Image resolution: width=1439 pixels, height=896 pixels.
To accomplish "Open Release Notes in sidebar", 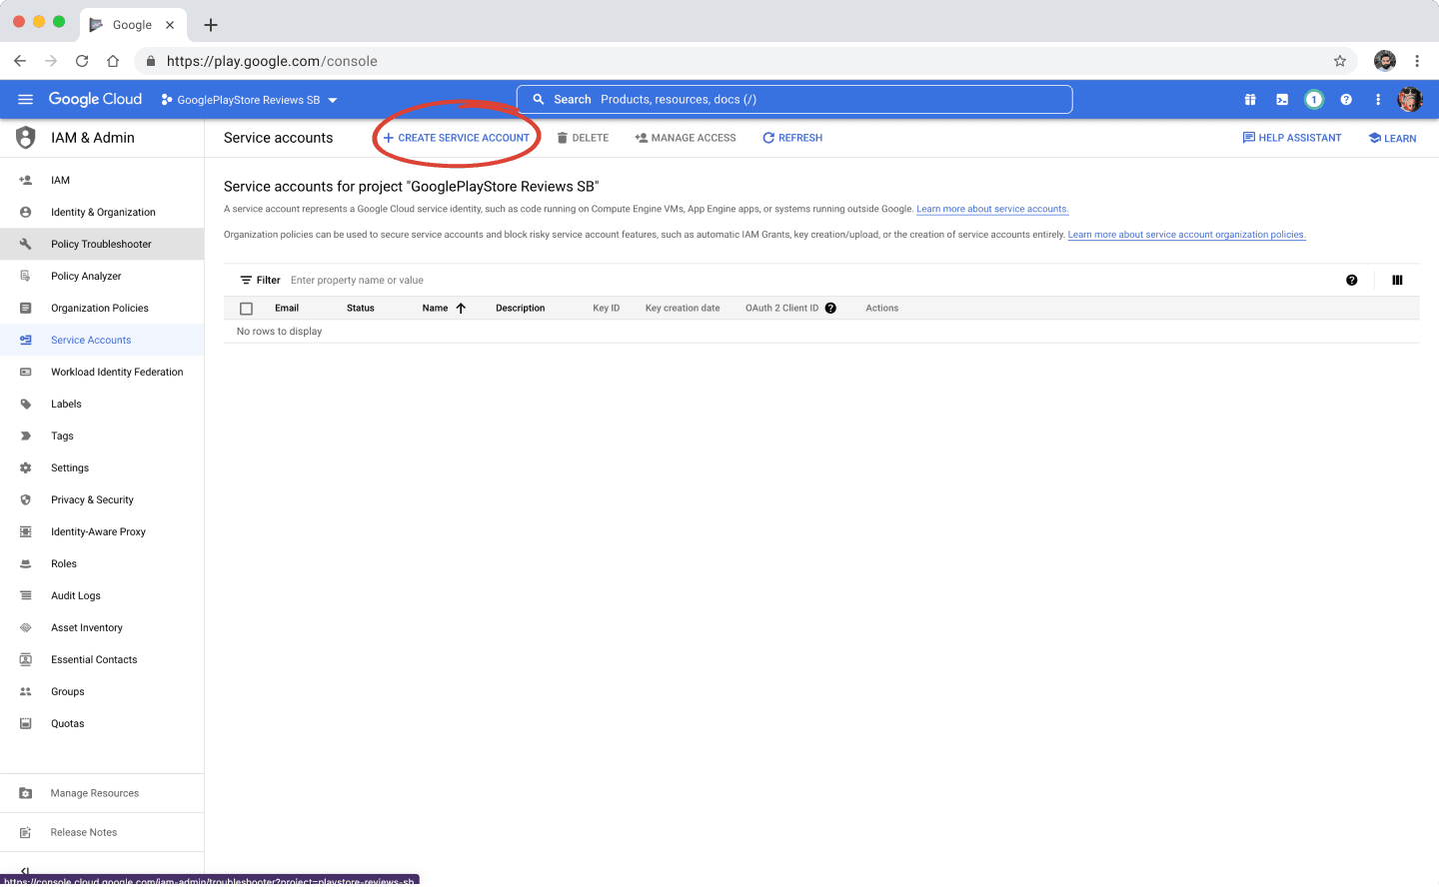I will click(x=102, y=832).
